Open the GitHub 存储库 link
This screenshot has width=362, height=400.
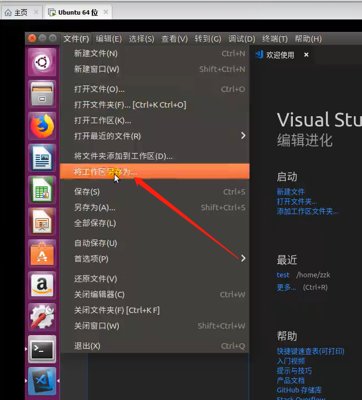coord(299,390)
